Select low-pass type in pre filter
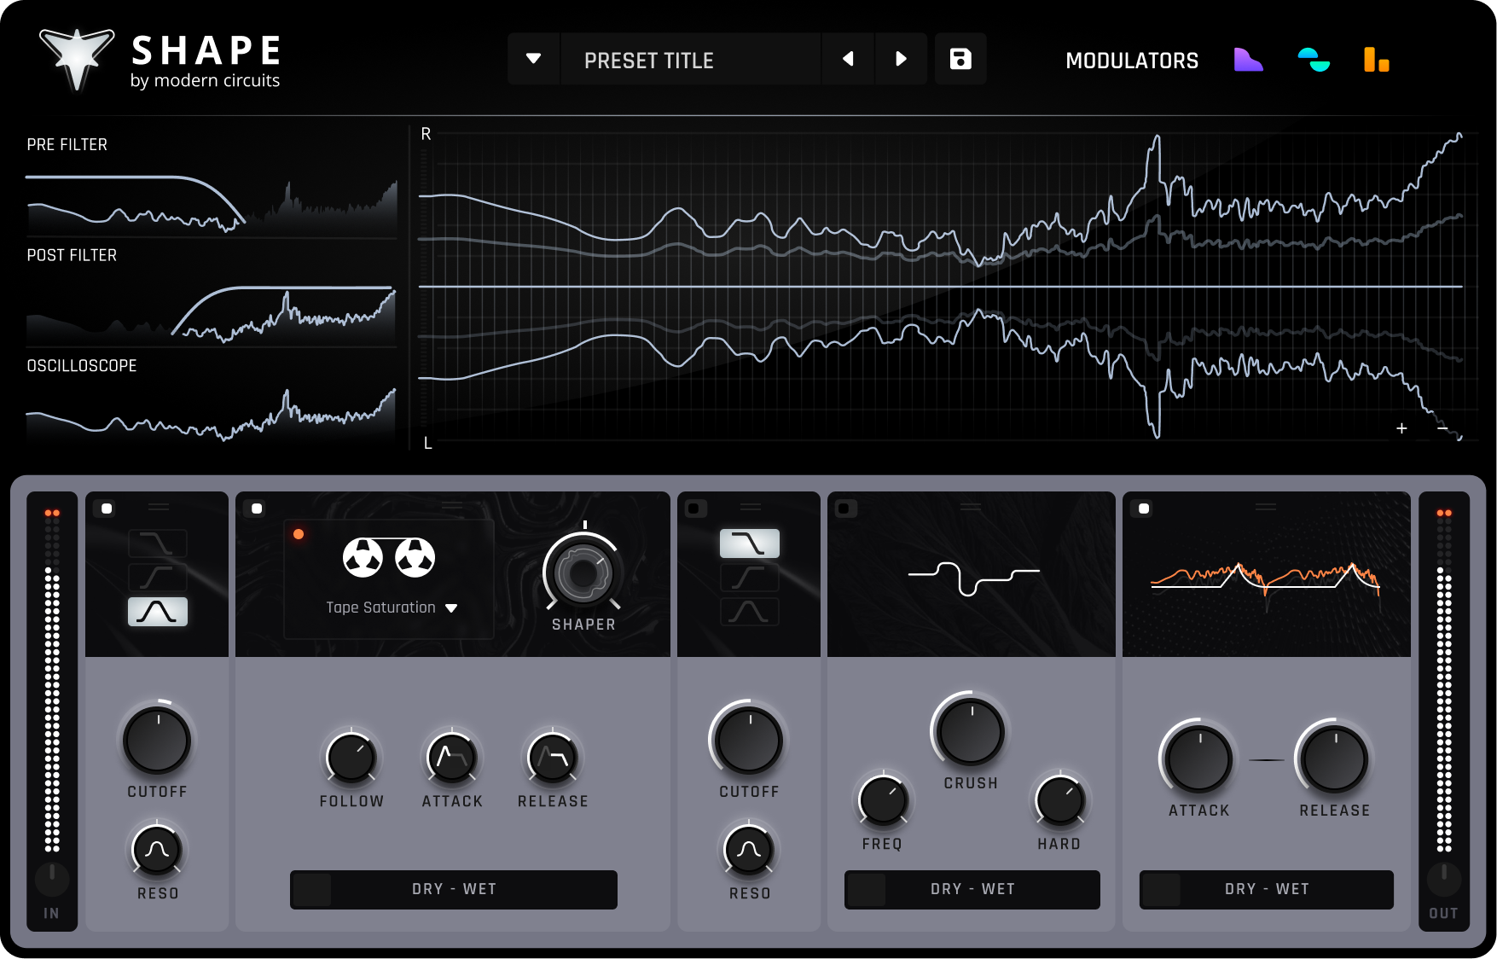 (158, 543)
